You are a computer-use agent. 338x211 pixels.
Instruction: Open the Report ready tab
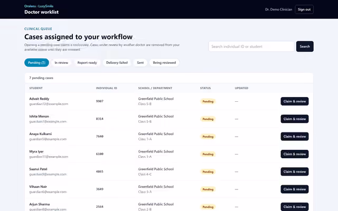(x=87, y=63)
